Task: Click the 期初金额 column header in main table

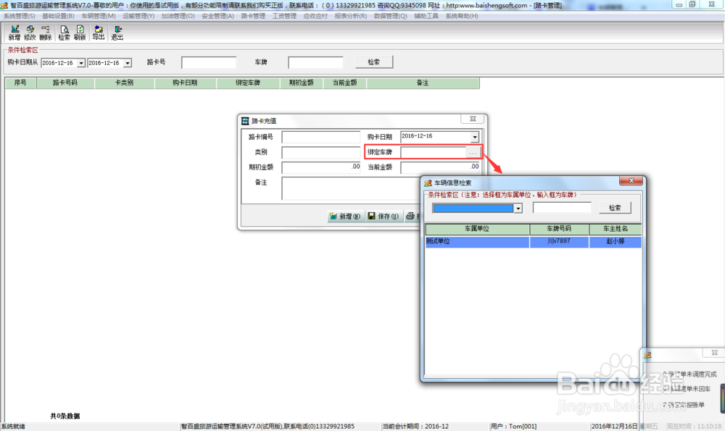Action: click(301, 83)
